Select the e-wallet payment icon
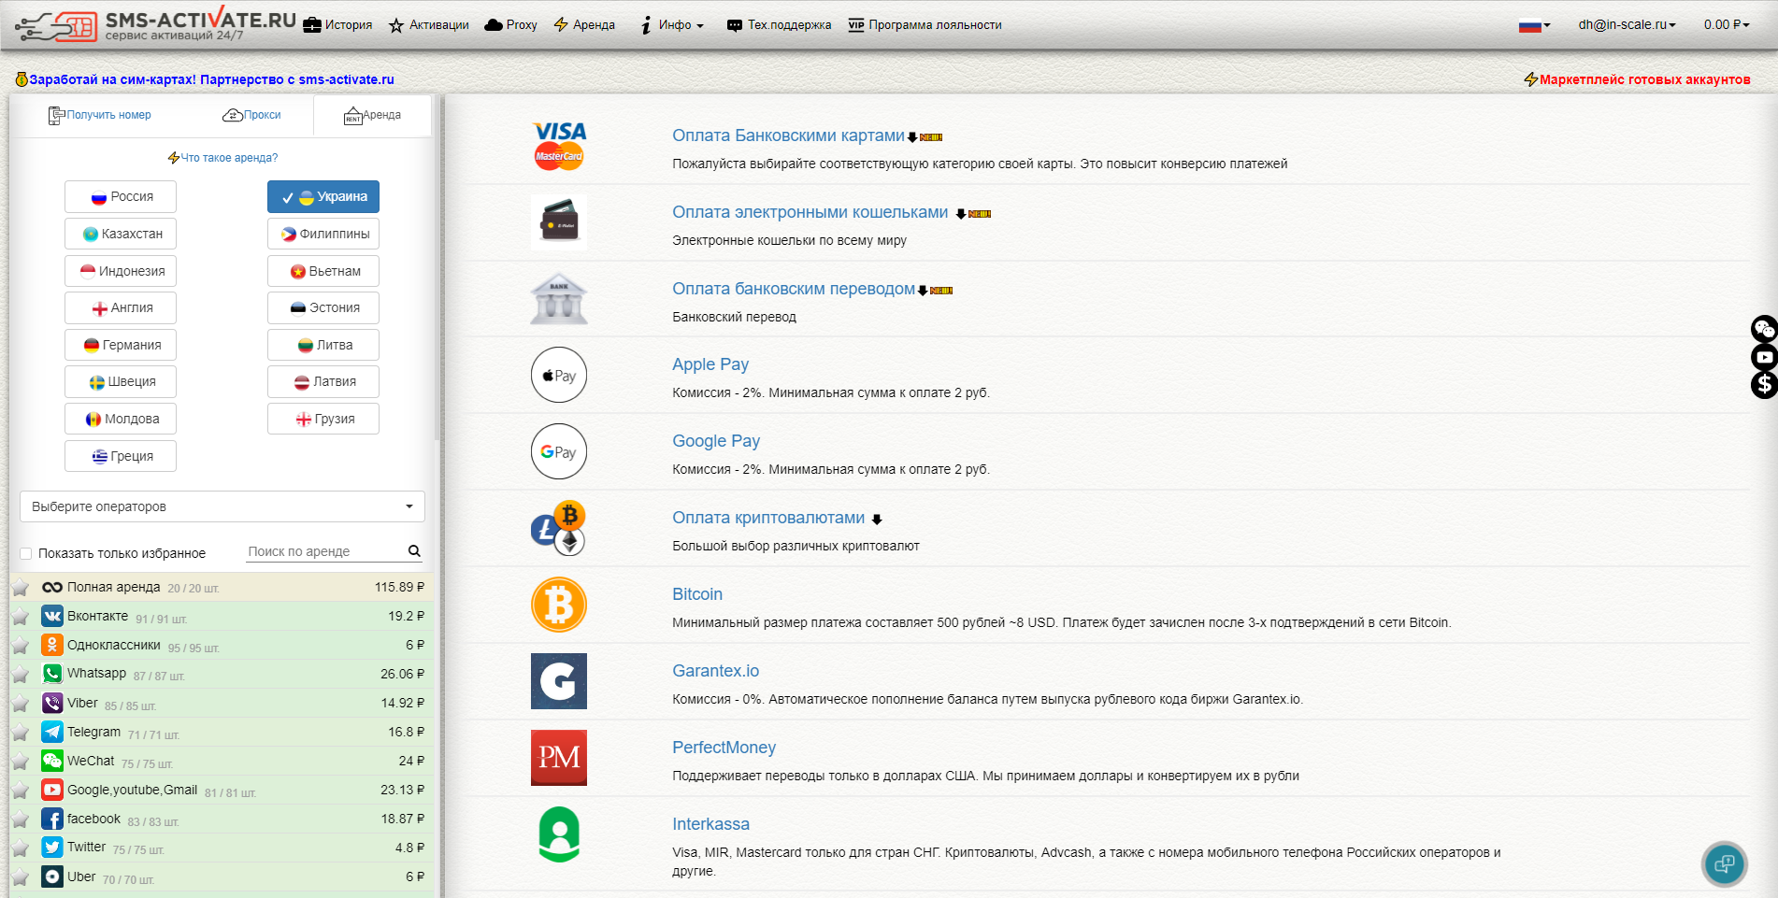The image size is (1778, 898). point(559,222)
